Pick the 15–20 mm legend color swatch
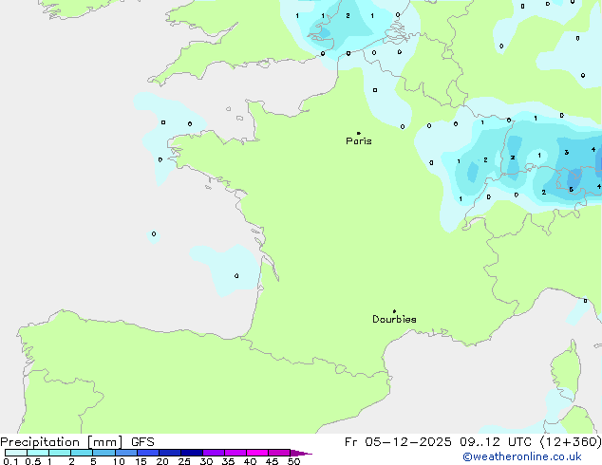This screenshot has height=465, width=602. click(148, 453)
